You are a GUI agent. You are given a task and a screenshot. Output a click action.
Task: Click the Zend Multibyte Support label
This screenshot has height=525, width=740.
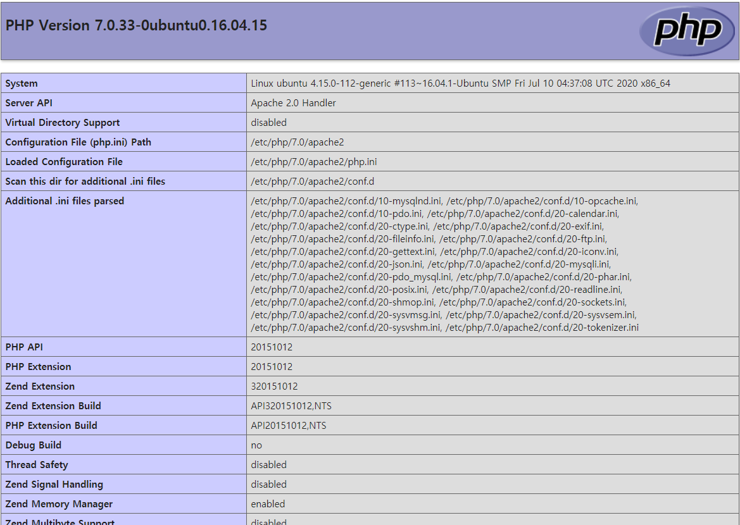pos(60,522)
